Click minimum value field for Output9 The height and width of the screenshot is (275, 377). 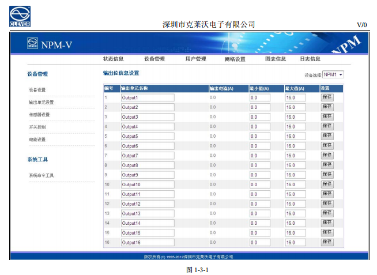coord(259,175)
